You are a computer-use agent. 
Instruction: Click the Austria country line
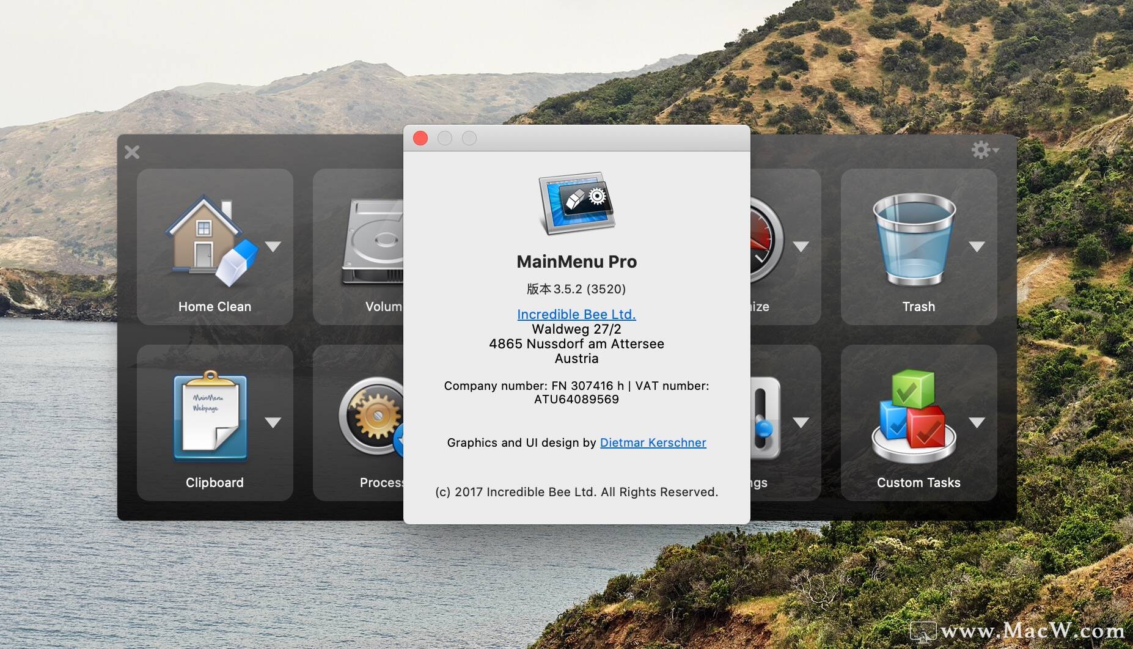point(576,358)
